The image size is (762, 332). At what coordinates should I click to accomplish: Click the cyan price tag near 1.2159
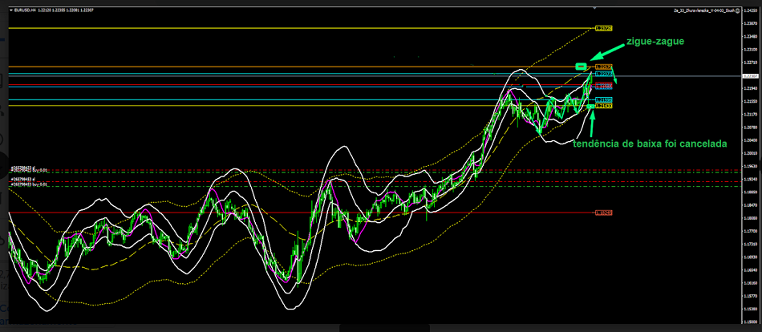point(604,99)
